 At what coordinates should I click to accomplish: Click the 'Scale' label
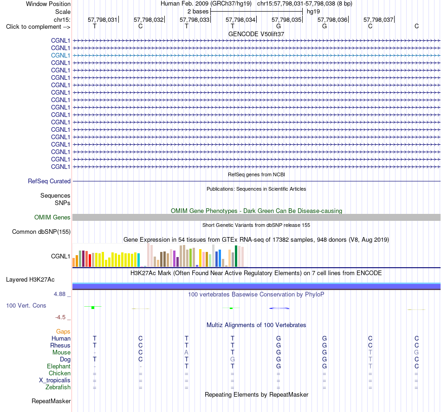63,12
